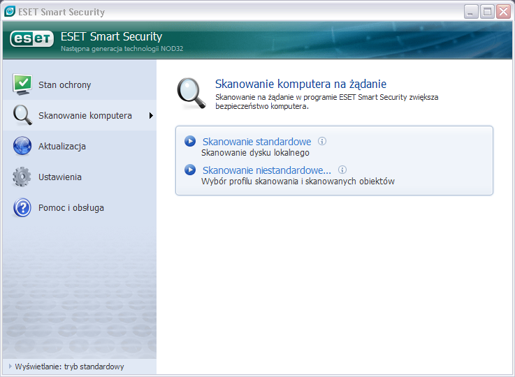This screenshot has height=377, width=515.
Task: Open Pomoc i obsługa section
Action: pos(80,208)
